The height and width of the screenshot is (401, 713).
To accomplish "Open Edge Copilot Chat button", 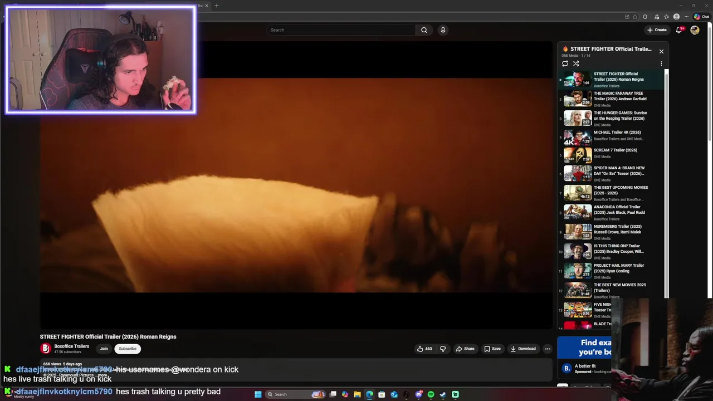I will coord(701,17).
